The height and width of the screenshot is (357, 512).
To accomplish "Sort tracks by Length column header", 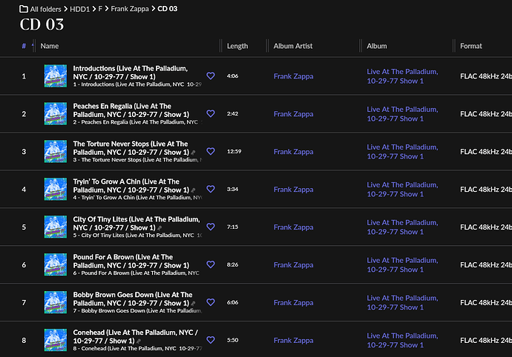I will coord(237,46).
